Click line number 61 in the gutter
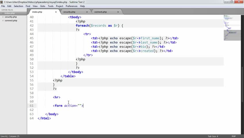This screenshot has height=138, width=244. (x=32, y=106)
